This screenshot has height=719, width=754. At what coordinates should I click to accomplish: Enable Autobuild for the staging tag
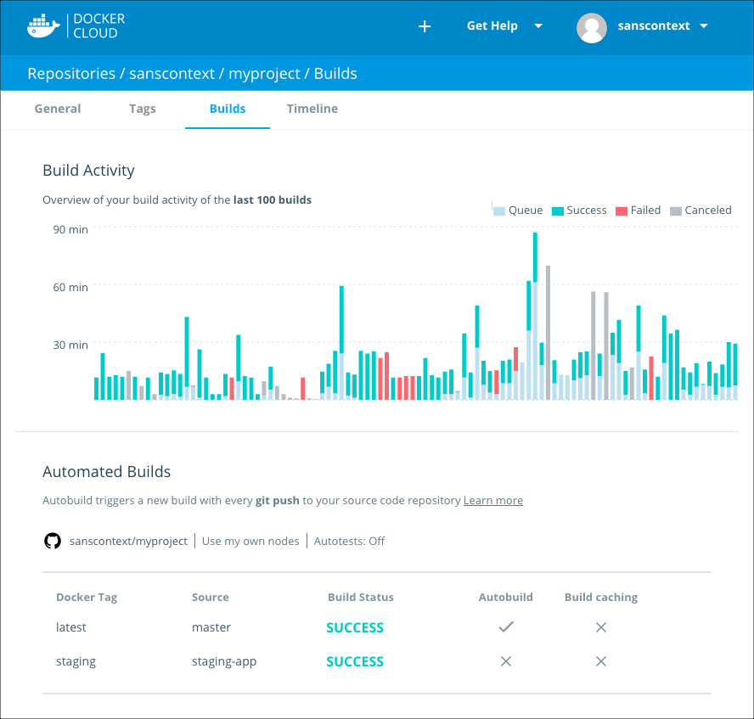click(506, 661)
